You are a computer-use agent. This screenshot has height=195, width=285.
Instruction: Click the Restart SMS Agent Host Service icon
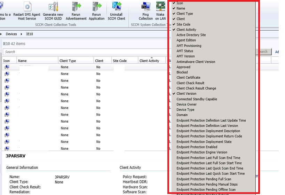coord(27,7)
